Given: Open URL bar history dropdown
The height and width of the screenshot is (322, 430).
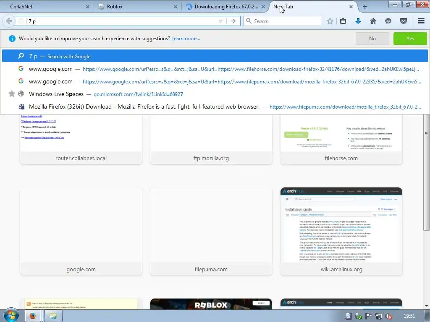Looking at the screenshot, I should click(x=220, y=21).
